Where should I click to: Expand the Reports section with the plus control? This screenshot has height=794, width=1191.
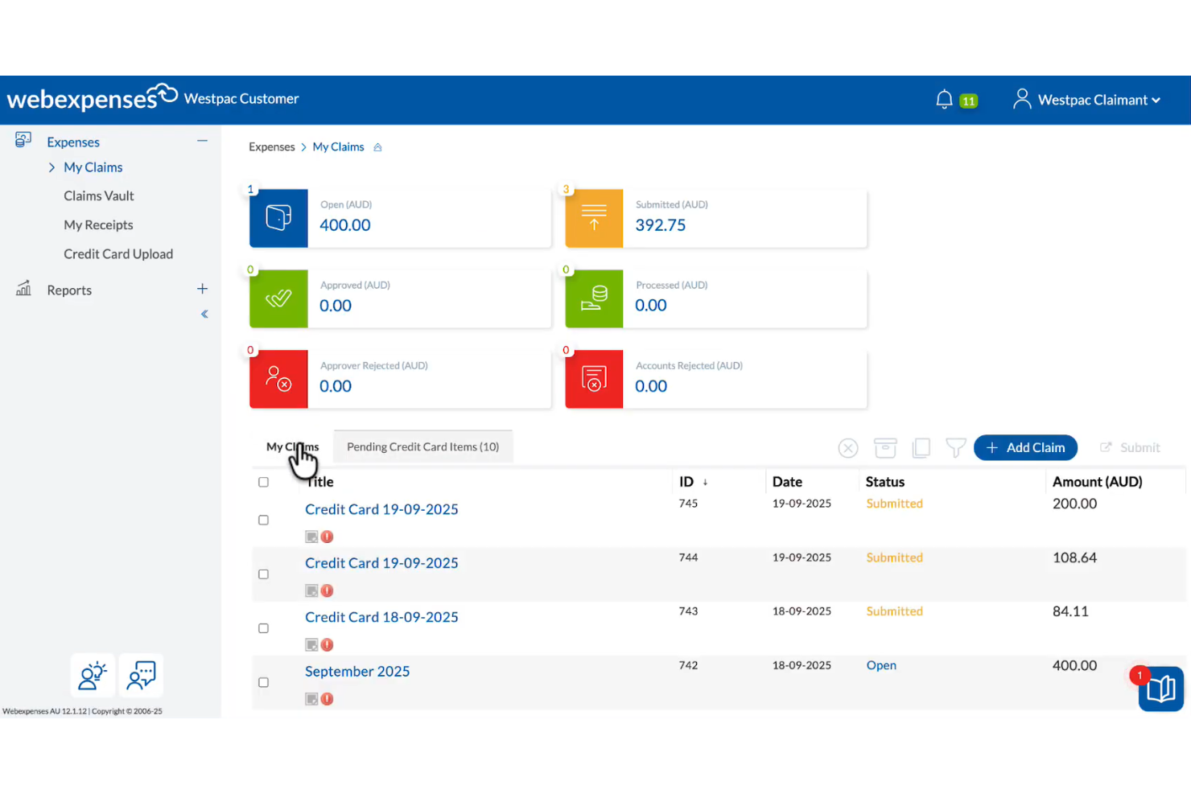click(x=202, y=288)
